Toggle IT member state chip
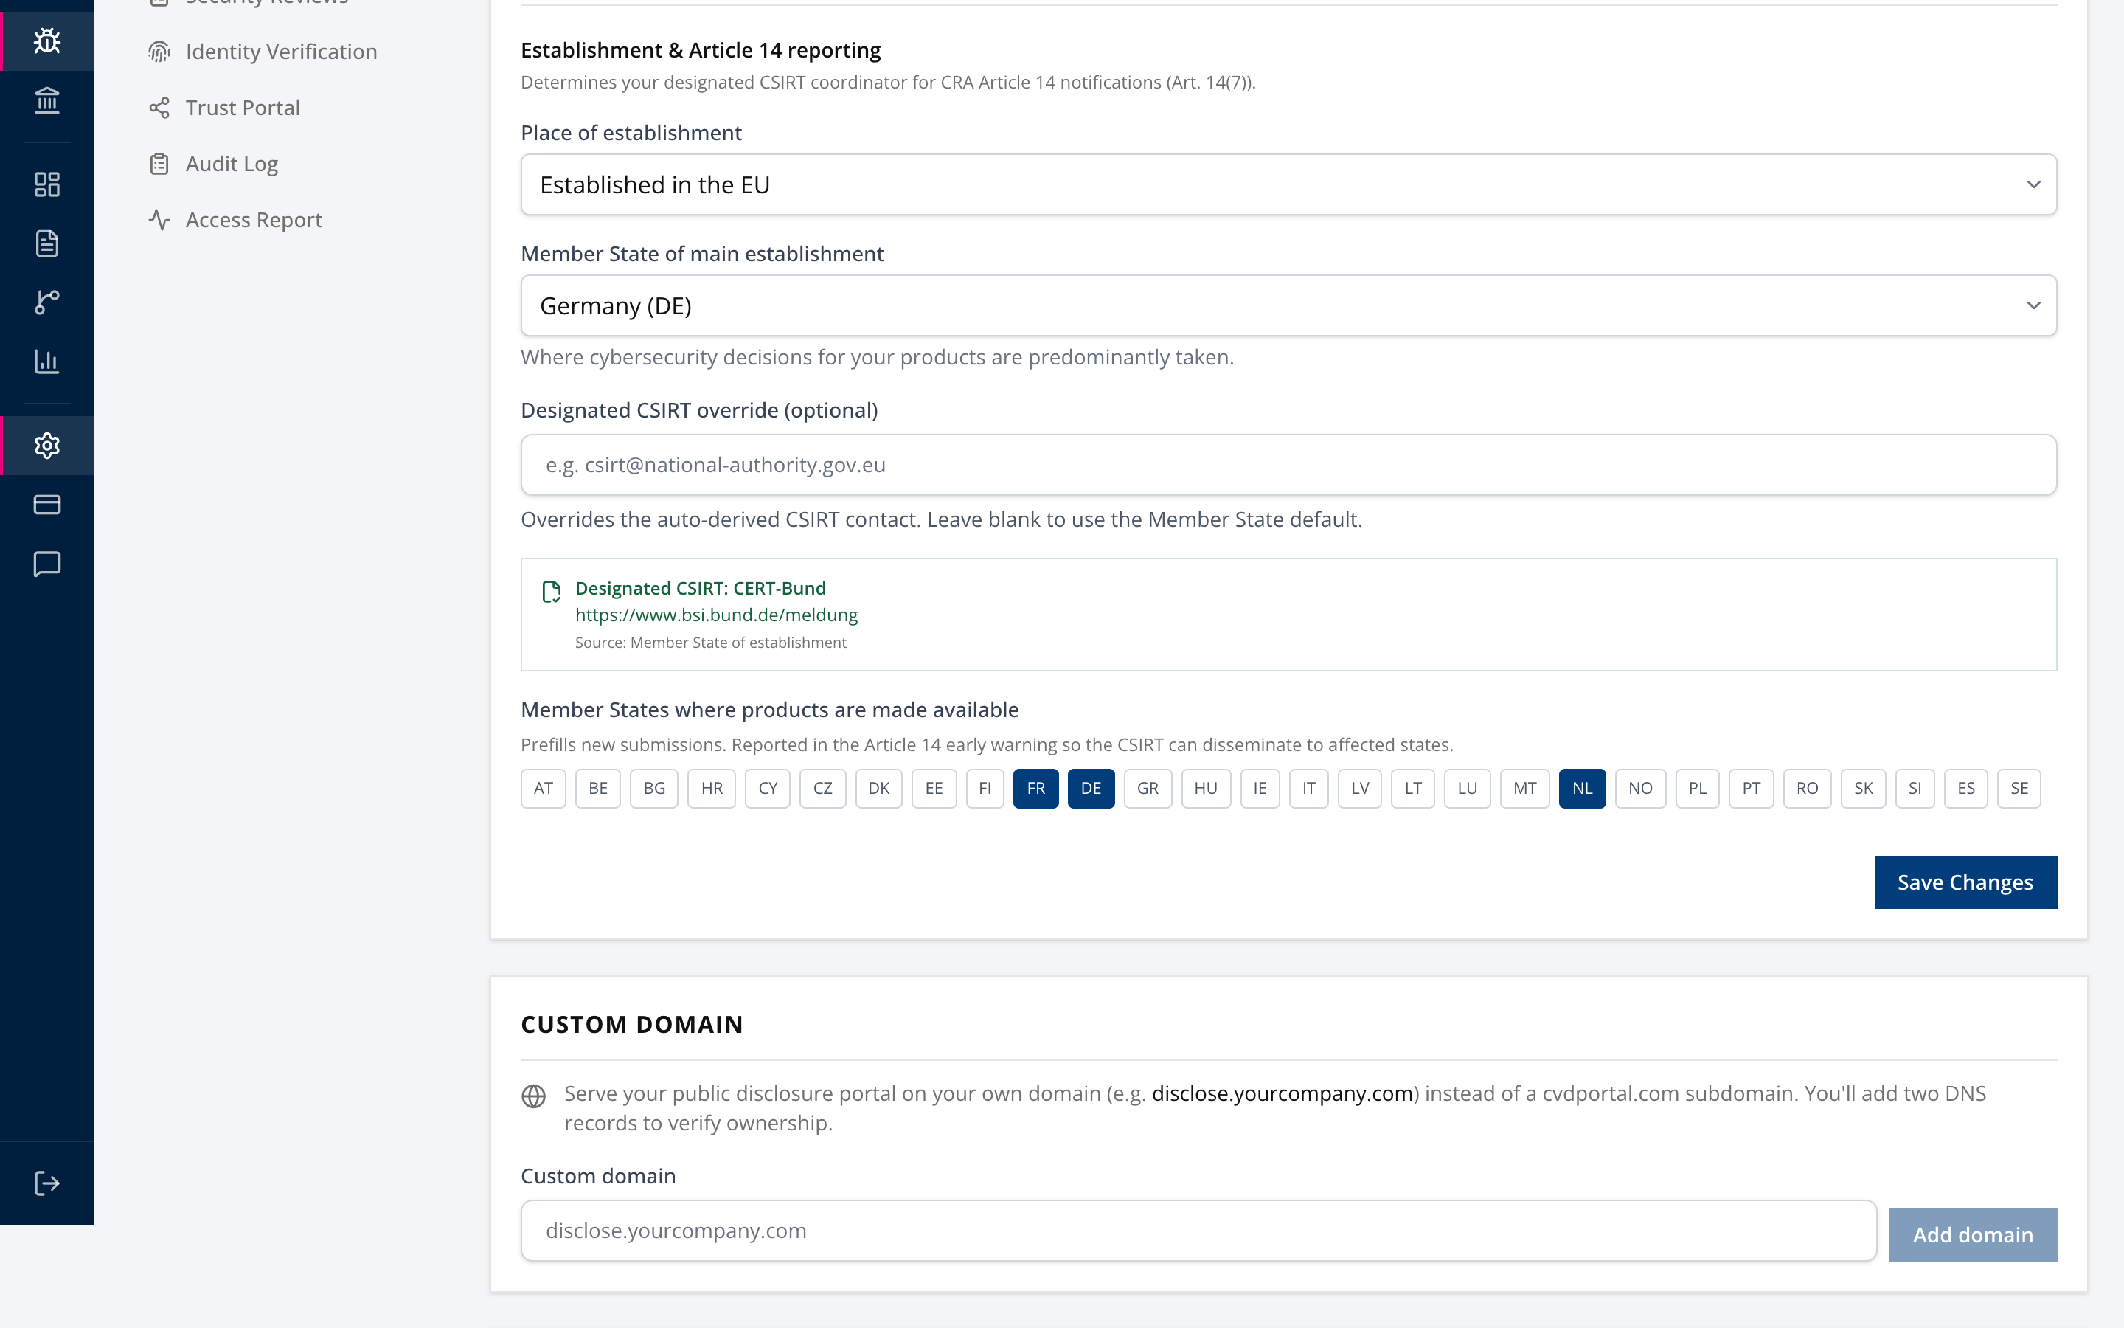Screen dimensions: 2124x1328 point(1308,788)
